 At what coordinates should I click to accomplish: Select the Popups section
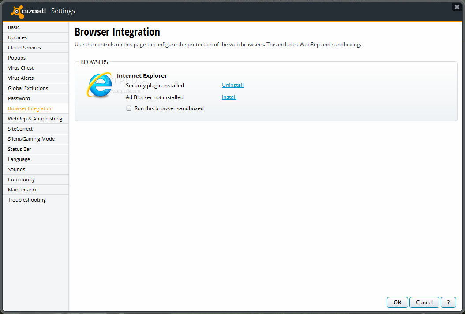coord(36,58)
